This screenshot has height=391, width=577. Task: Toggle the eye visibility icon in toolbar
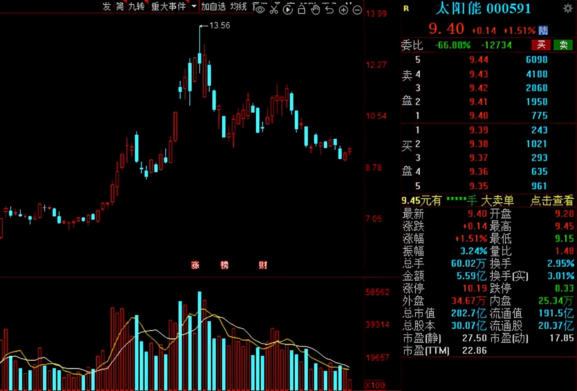point(260,9)
